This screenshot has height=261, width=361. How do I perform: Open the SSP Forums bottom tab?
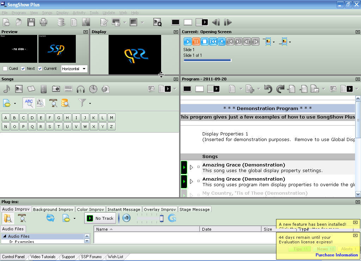click(91, 257)
